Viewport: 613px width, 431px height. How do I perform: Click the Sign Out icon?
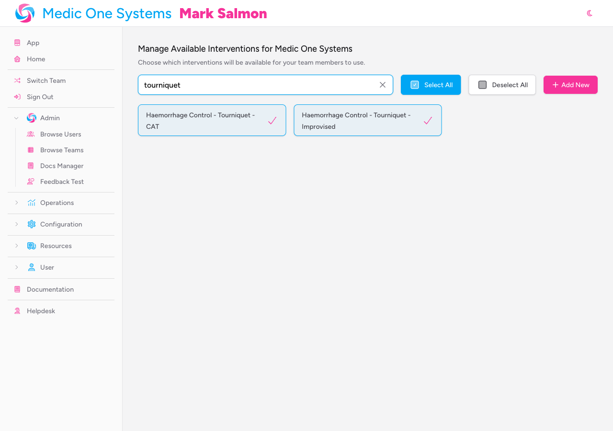[17, 97]
